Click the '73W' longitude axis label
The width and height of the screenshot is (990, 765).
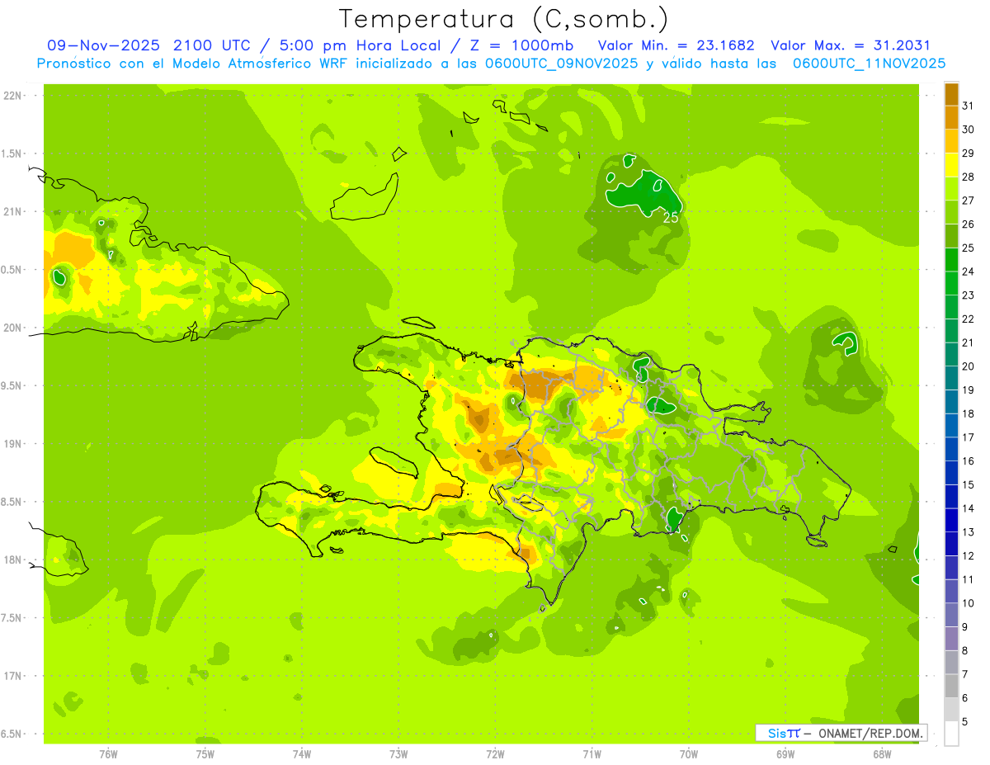[398, 753]
